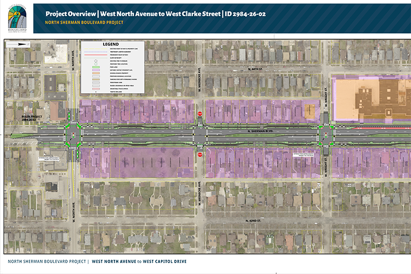Click the green proposed tree symbol in the legend
This screenshot has width=411, height=274.
[96, 64]
